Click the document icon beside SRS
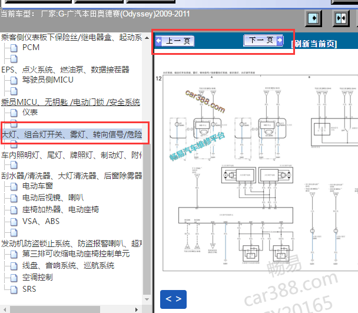Image resolution: width=358 pixels, height=313 pixels. 14,289
